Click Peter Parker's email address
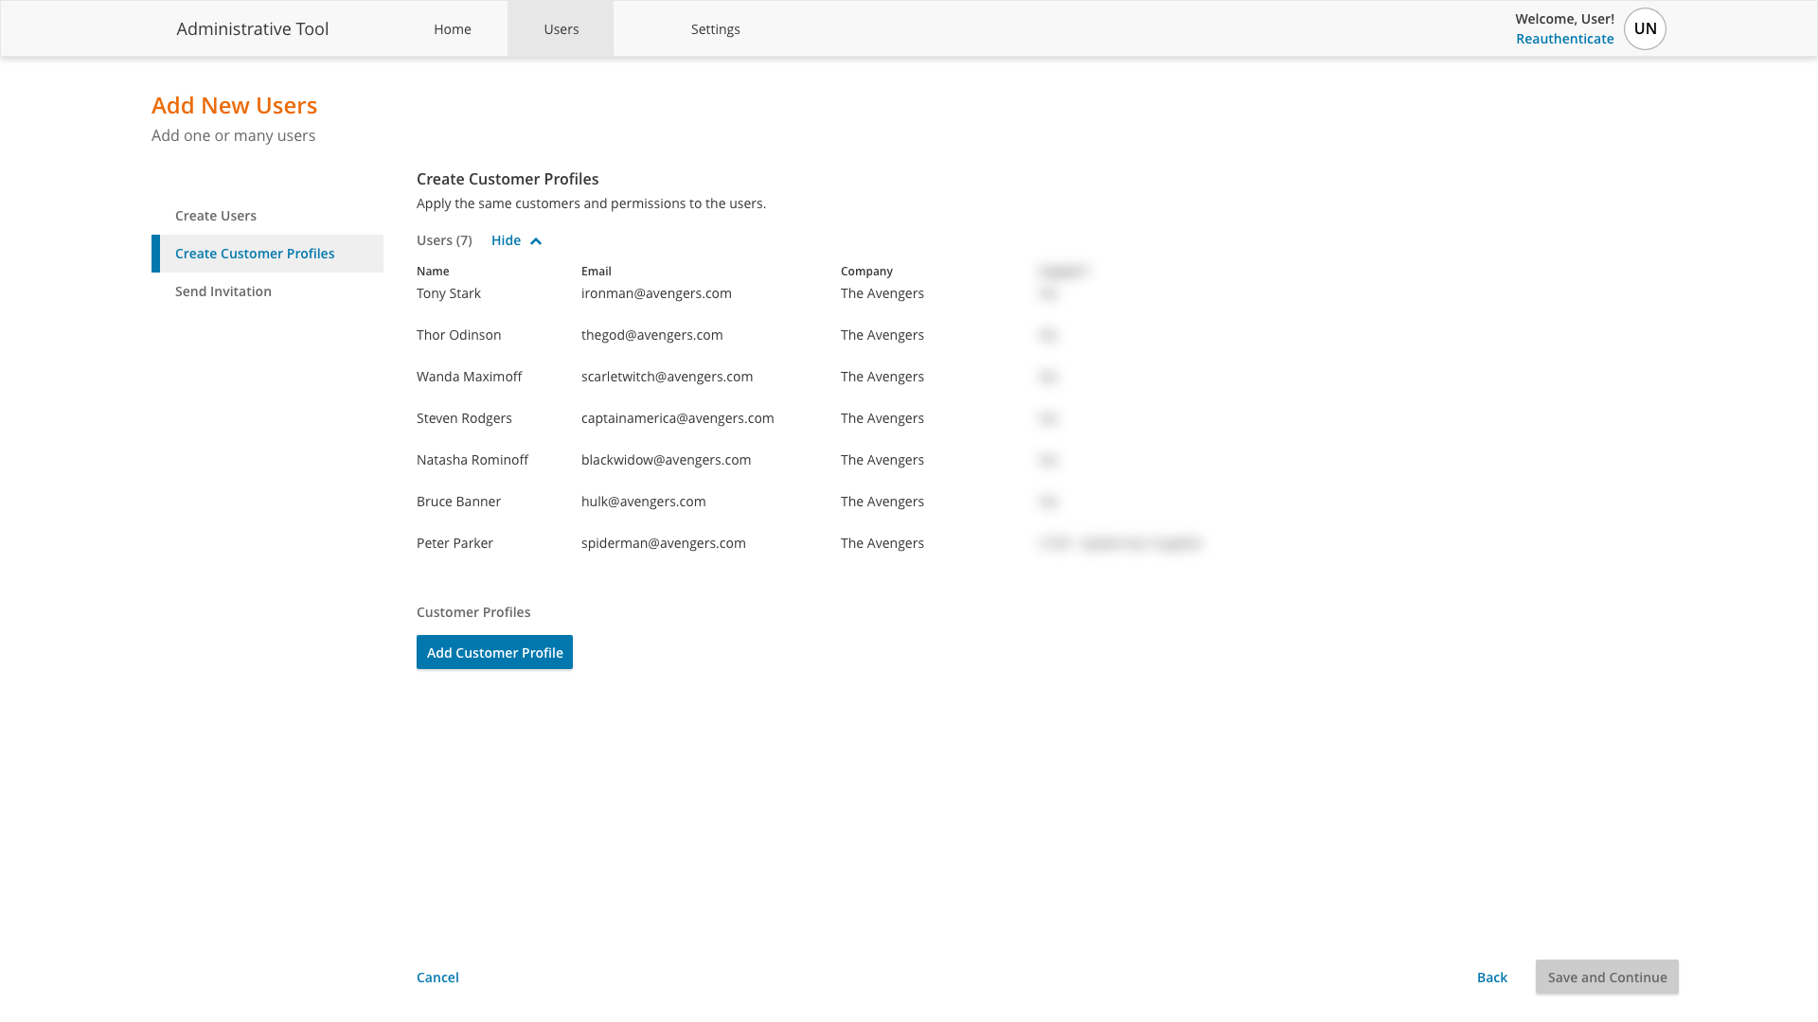The image size is (1818, 1022). (663, 542)
